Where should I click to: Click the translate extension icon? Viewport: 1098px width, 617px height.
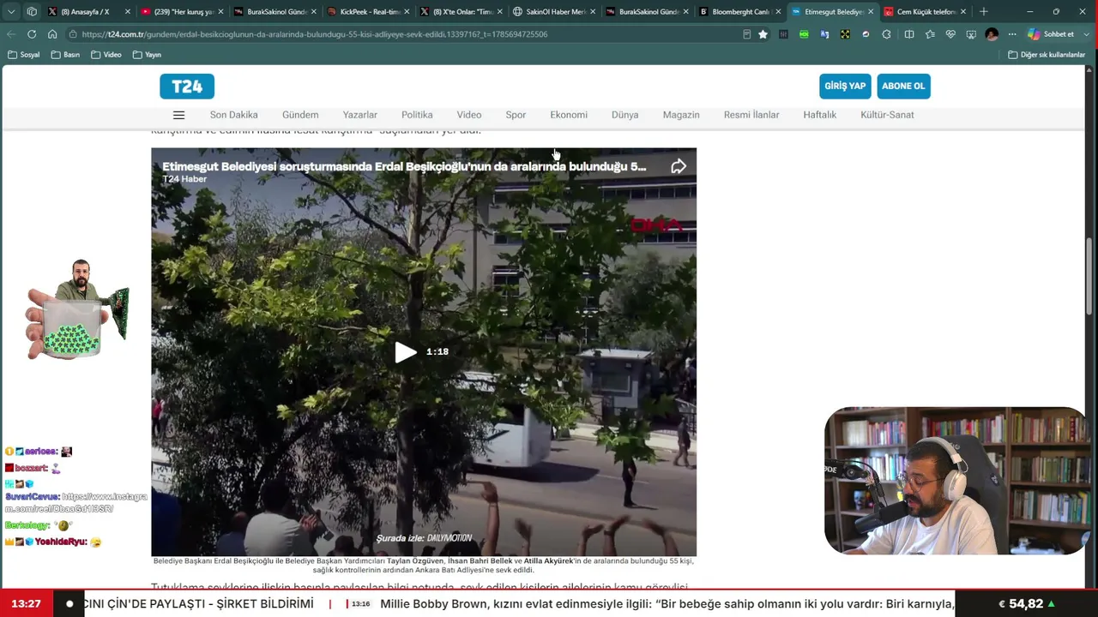click(824, 34)
